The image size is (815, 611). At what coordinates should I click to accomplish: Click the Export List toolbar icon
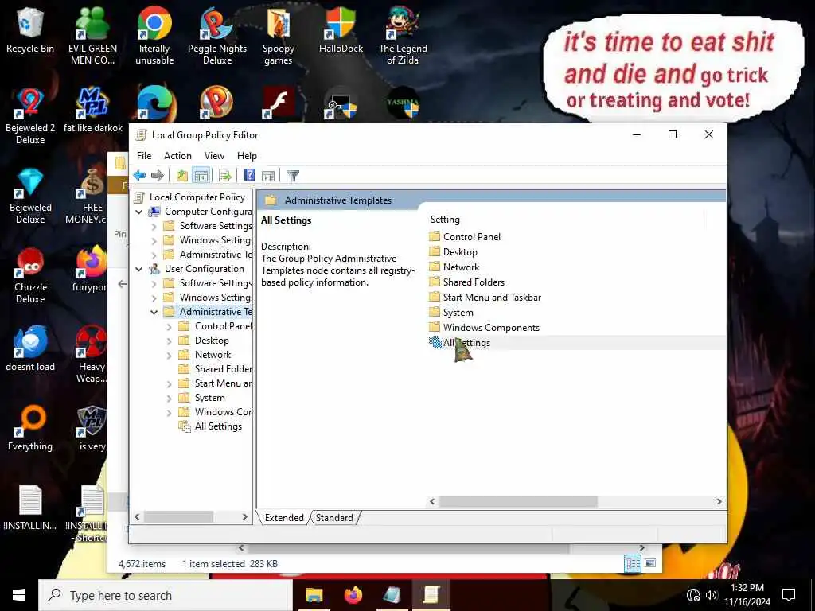pos(224,176)
